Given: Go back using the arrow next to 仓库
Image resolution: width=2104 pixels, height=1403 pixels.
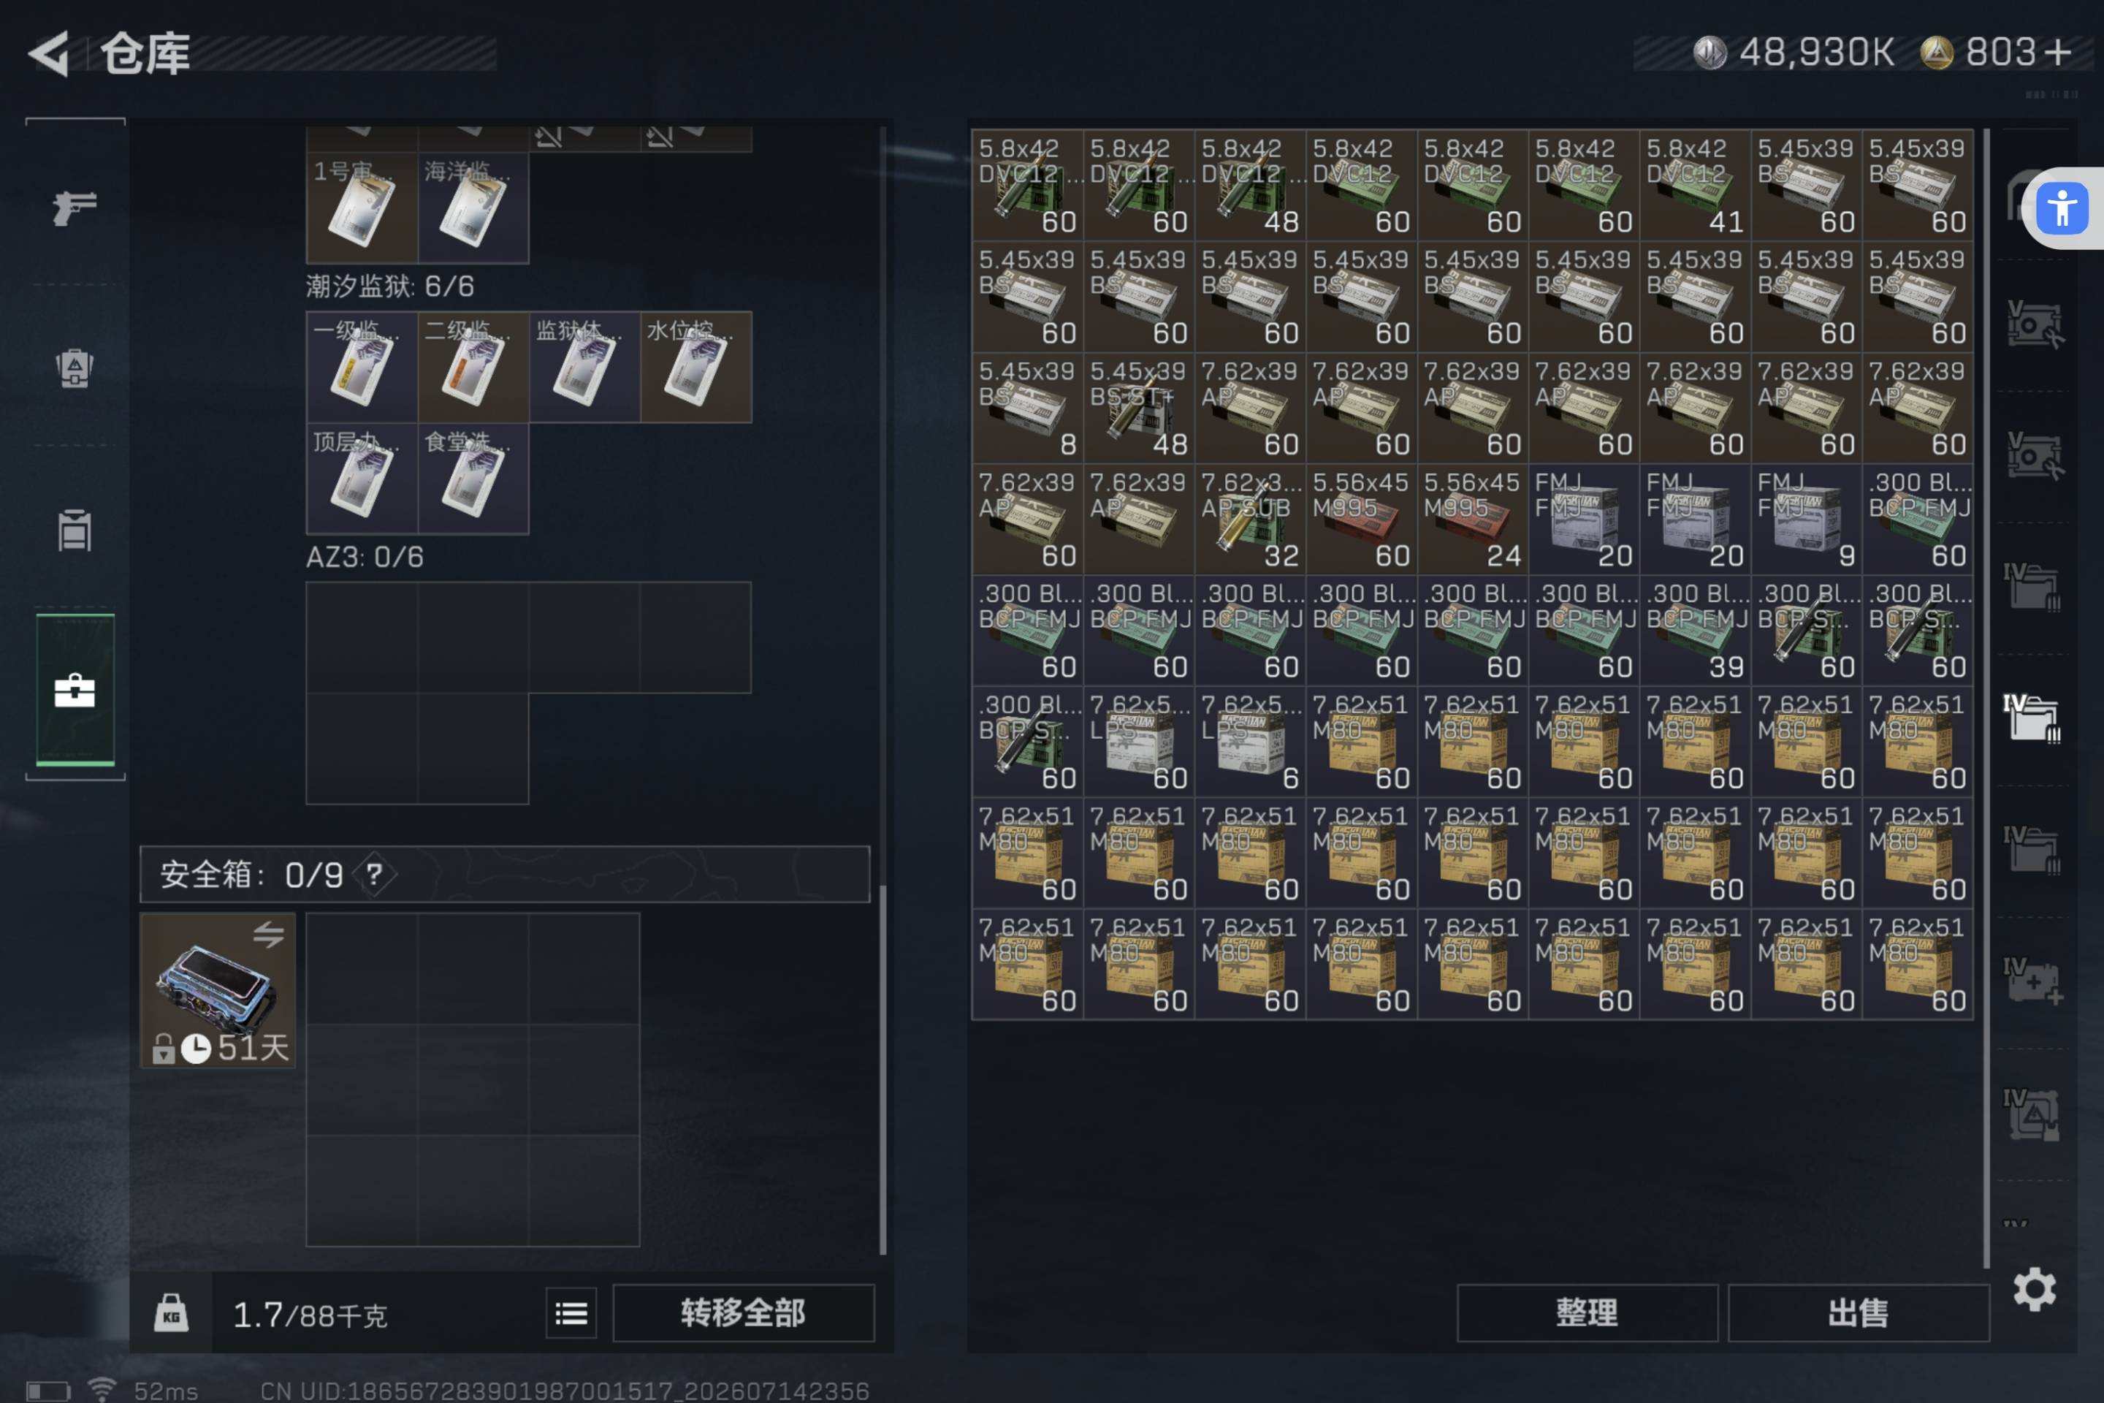Looking at the screenshot, I should (49, 55).
